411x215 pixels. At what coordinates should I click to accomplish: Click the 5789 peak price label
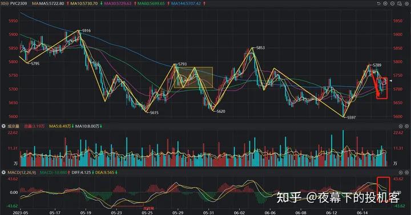(x=377, y=65)
